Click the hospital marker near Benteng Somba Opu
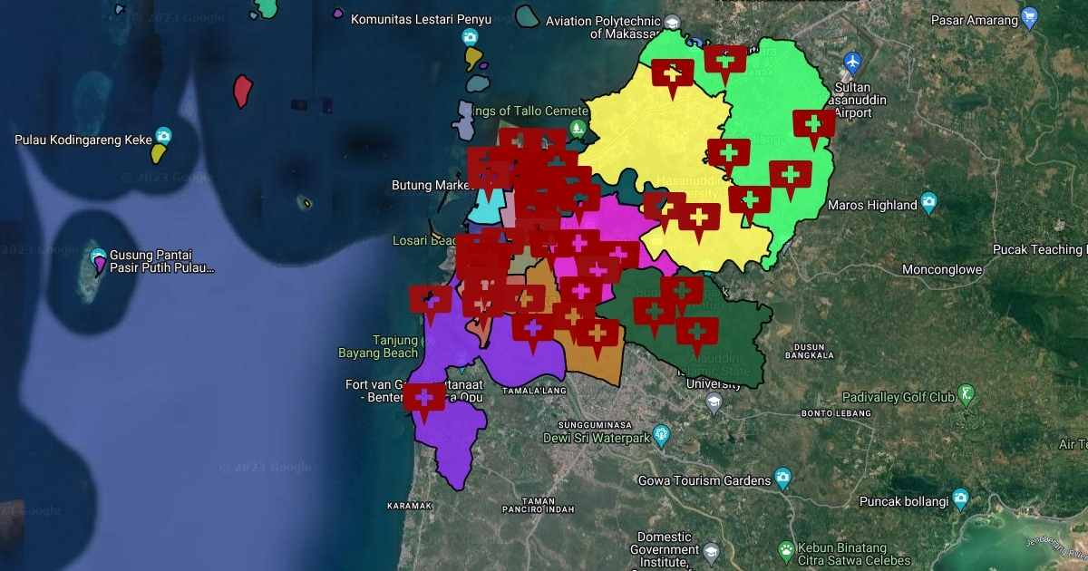Screen dimensions: 1088x571 tap(425, 398)
